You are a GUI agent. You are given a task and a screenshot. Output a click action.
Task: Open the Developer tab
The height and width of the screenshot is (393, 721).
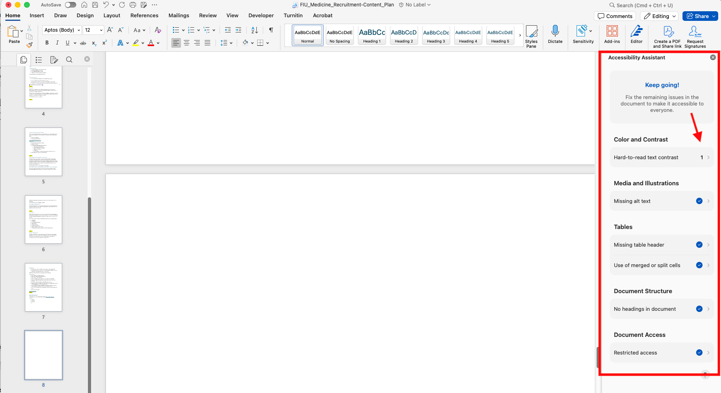[261, 16]
